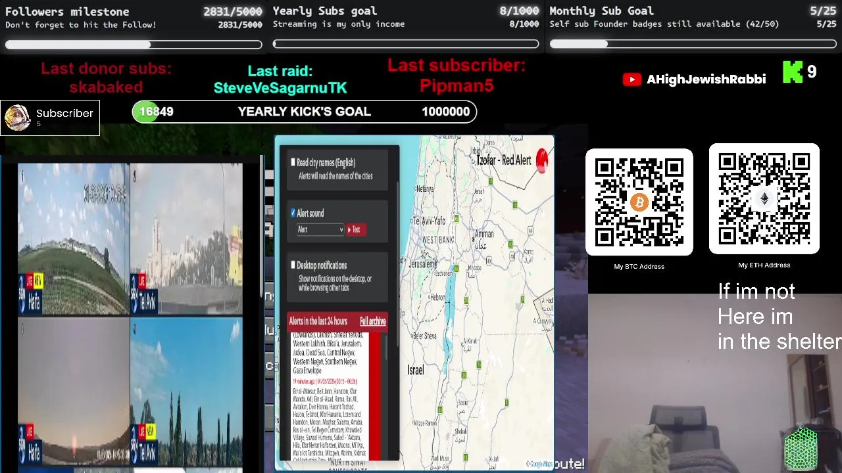Click 'YEARLY KICK'S GOAL' label
842x473 pixels.
click(x=305, y=112)
